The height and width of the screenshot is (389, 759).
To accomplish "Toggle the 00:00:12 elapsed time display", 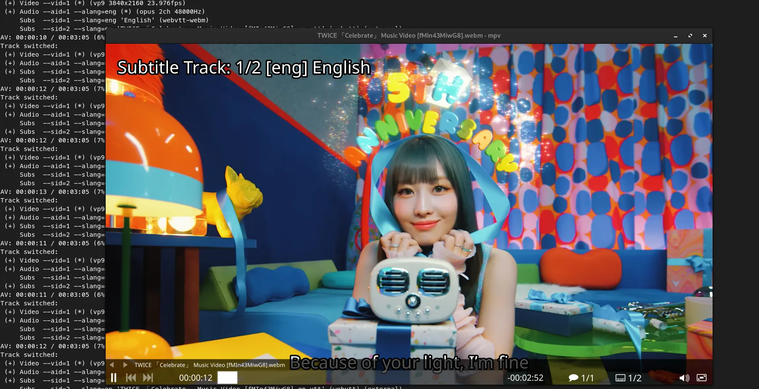I will [196, 377].
